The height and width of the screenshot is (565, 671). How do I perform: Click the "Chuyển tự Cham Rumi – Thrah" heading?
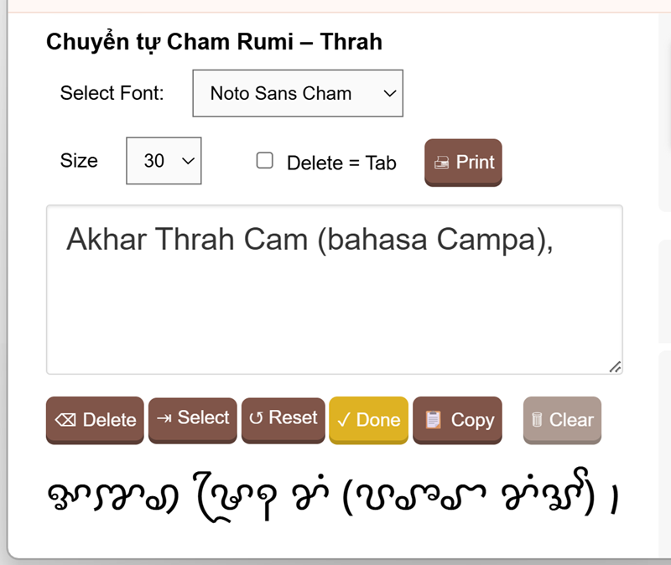pos(214,41)
